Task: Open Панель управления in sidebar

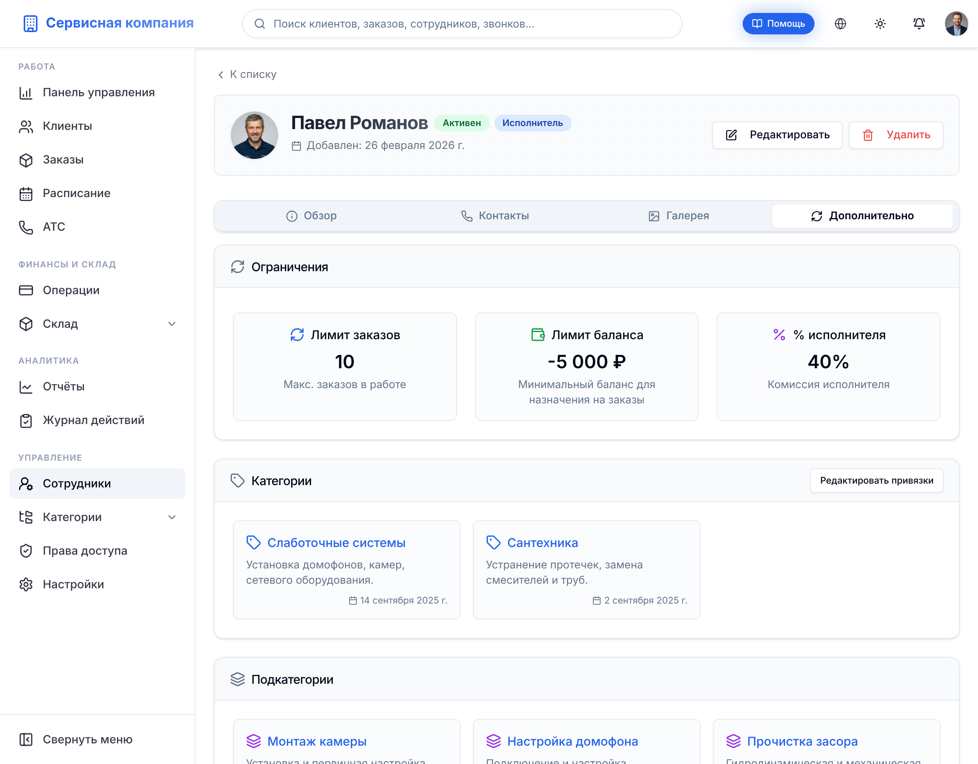Action: tap(98, 93)
